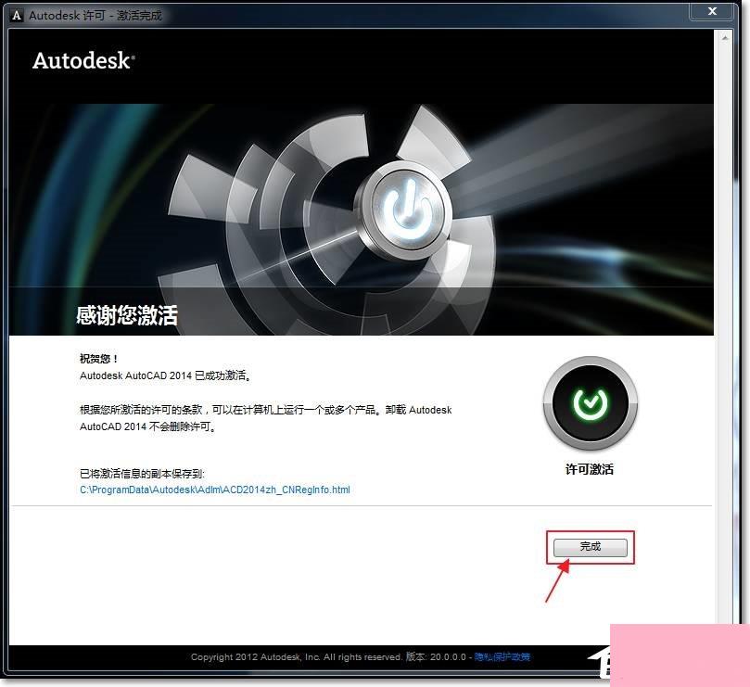Click the 完成 (Finish) button
The height and width of the screenshot is (687, 750).
pyautogui.click(x=591, y=547)
